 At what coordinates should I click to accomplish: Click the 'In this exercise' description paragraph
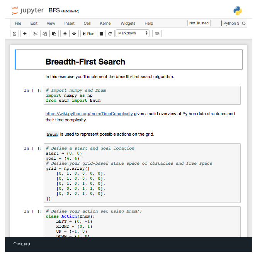(110, 77)
